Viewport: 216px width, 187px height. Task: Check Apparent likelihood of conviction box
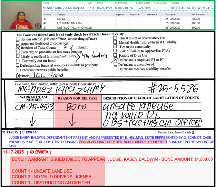18,43
